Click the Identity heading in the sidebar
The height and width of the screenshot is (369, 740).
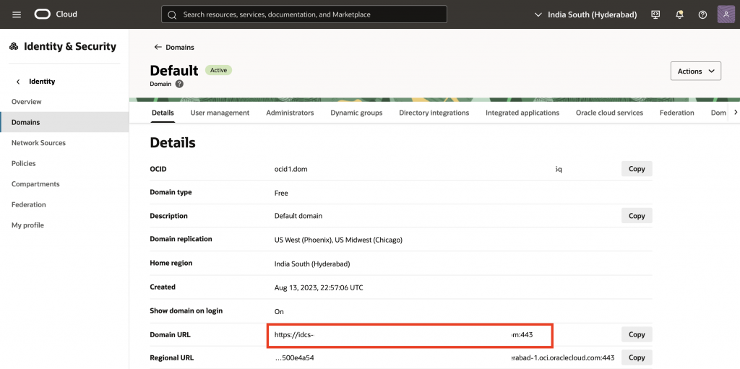[42, 82]
